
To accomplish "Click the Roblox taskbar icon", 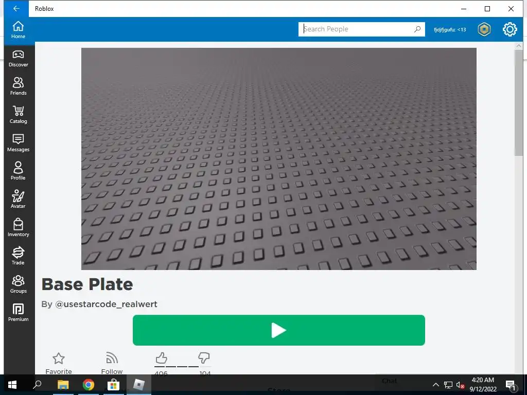I will click(x=139, y=385).
